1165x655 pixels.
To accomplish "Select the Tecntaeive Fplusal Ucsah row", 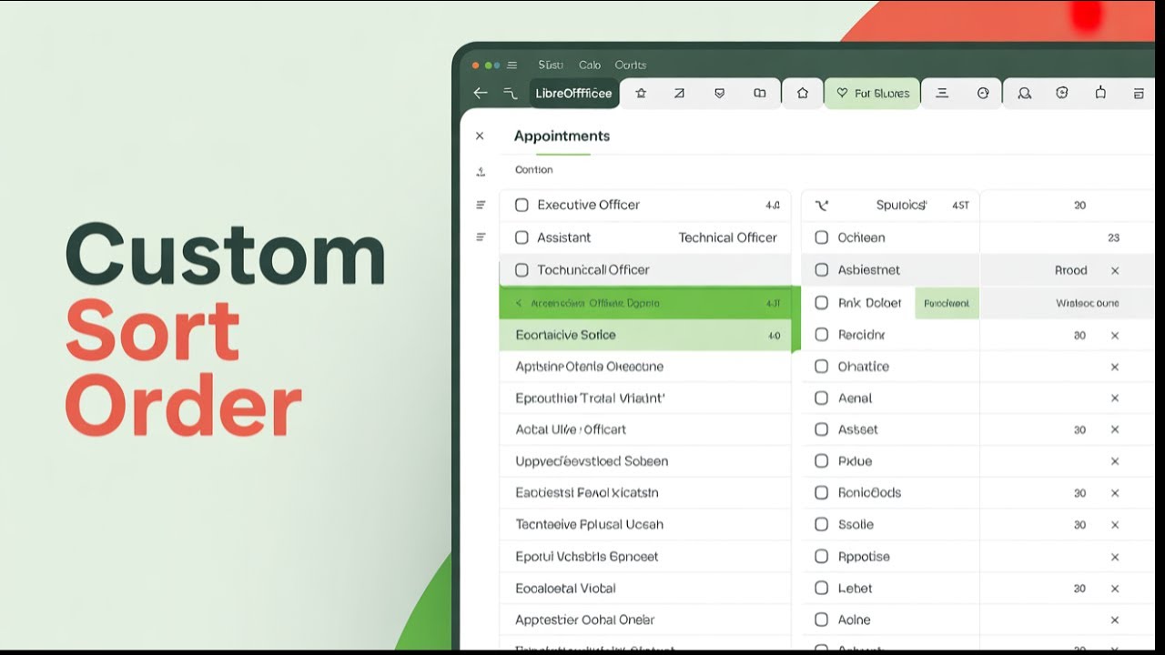I will (x=645, y=525).
